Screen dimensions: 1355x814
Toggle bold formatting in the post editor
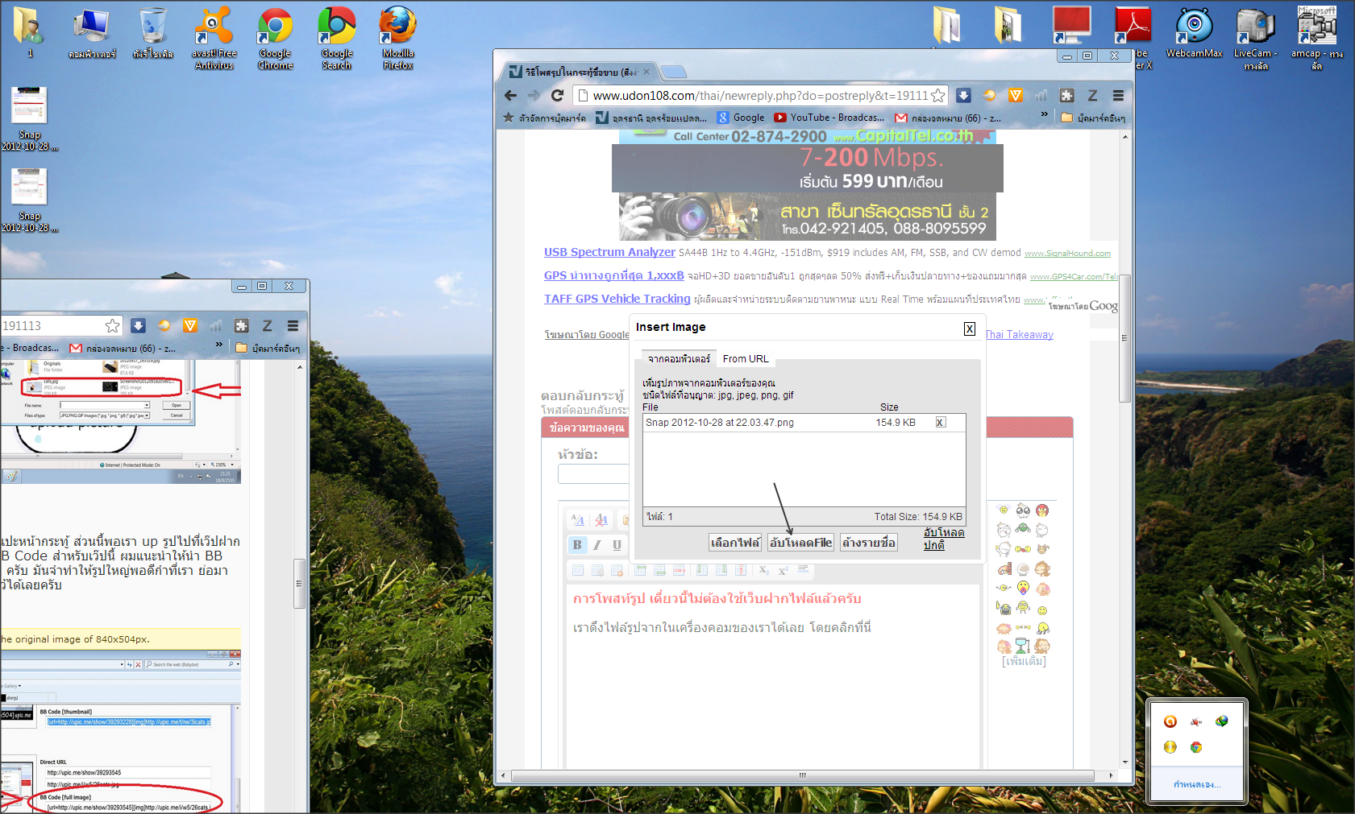pos(577,545)
